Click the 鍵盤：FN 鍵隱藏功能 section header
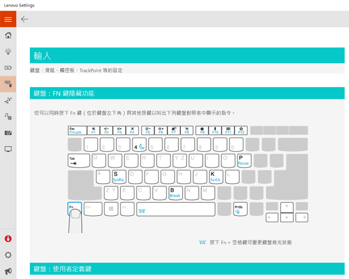The image size is (349, 279). (187, 93)
